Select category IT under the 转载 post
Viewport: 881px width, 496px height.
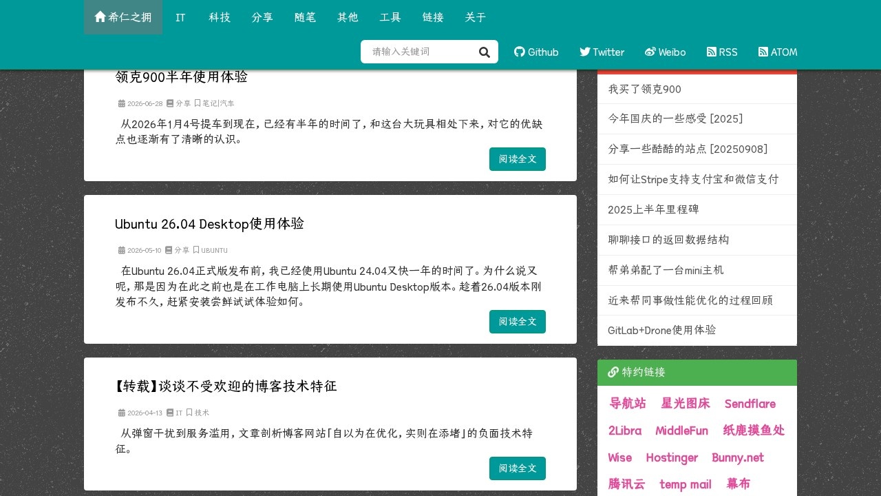point(179,413)
